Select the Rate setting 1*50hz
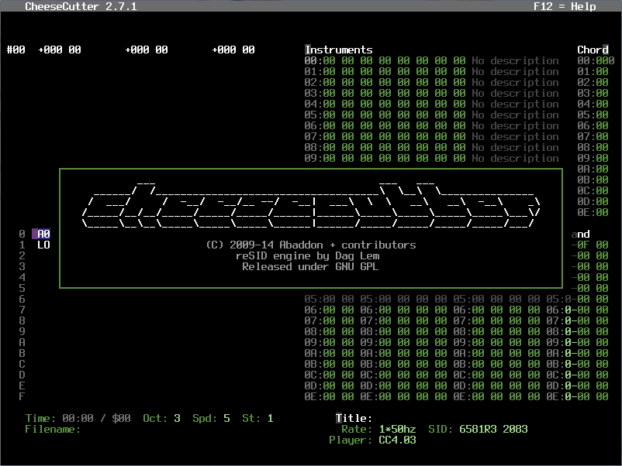 pos(397,429)
